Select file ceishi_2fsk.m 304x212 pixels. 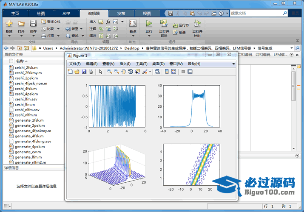[x=26, y=67]
